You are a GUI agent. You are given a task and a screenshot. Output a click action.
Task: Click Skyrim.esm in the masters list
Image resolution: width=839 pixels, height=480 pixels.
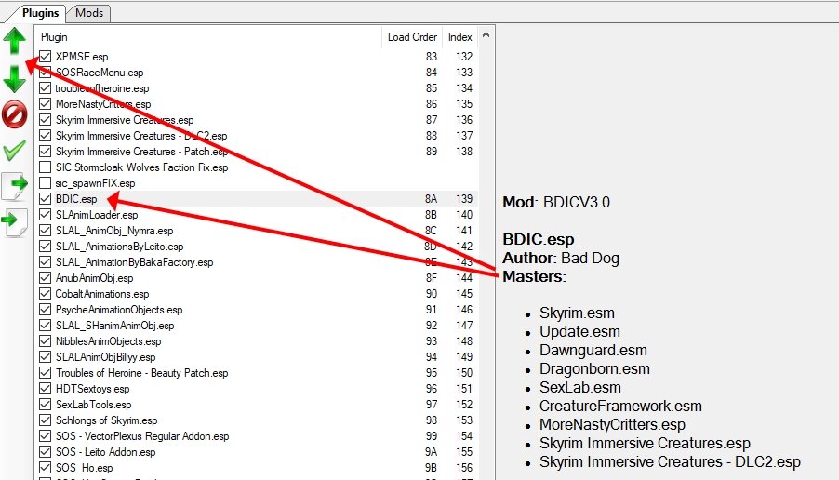click(577, 313)
